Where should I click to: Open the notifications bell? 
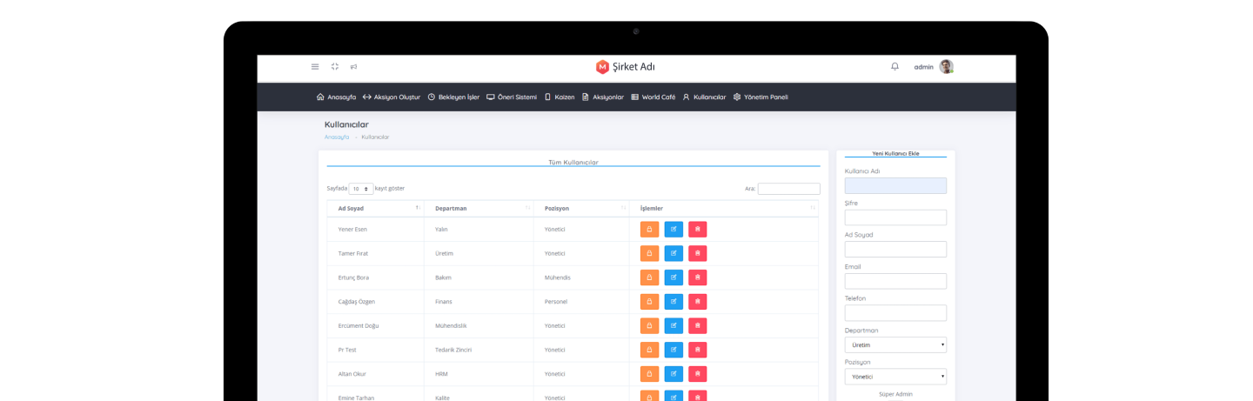pyautogui.click(x=895, y=66)
